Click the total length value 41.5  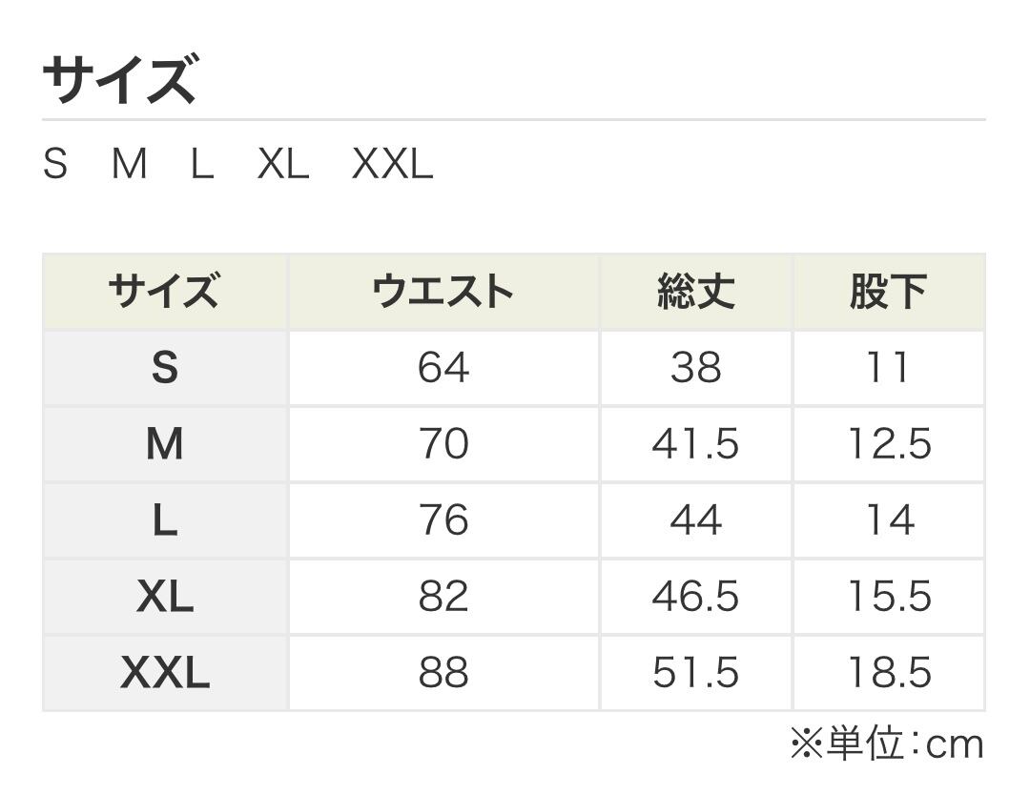(695, 444)
